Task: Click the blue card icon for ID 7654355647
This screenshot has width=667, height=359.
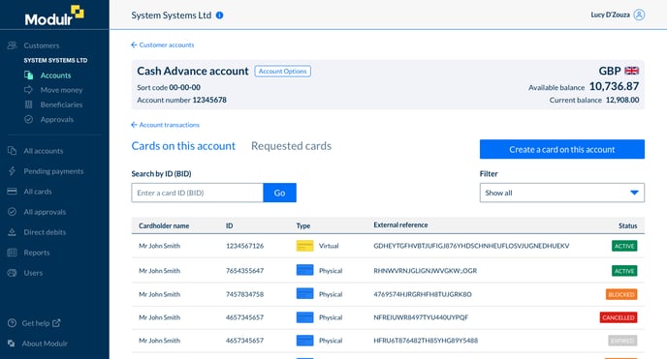Action: pos(304,270)
